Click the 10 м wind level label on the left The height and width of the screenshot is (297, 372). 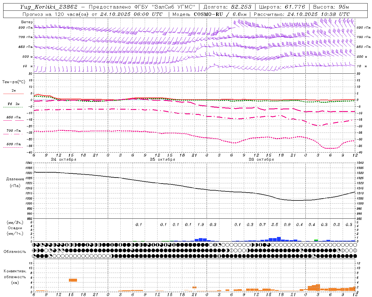(28, 66)
